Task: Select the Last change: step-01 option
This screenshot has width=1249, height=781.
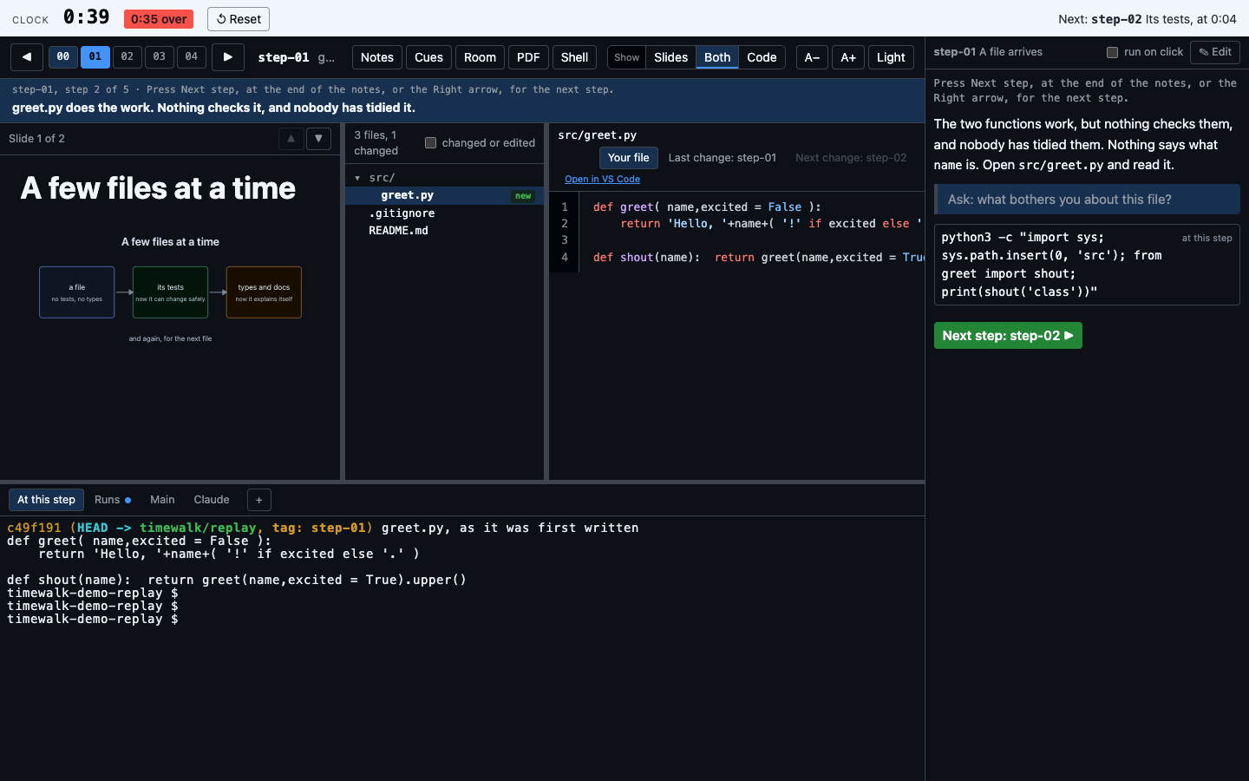Action: click(x=723, y=158)
